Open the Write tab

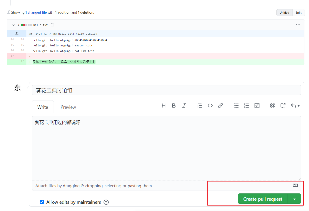(43, 107)
